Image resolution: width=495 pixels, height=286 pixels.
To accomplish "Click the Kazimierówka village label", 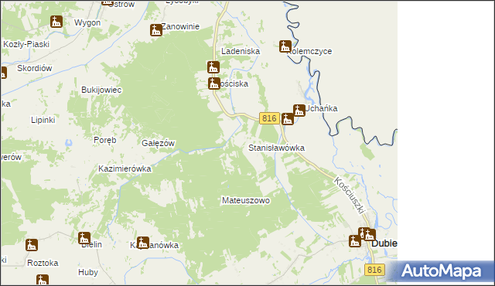I will [x=125, y=169].
